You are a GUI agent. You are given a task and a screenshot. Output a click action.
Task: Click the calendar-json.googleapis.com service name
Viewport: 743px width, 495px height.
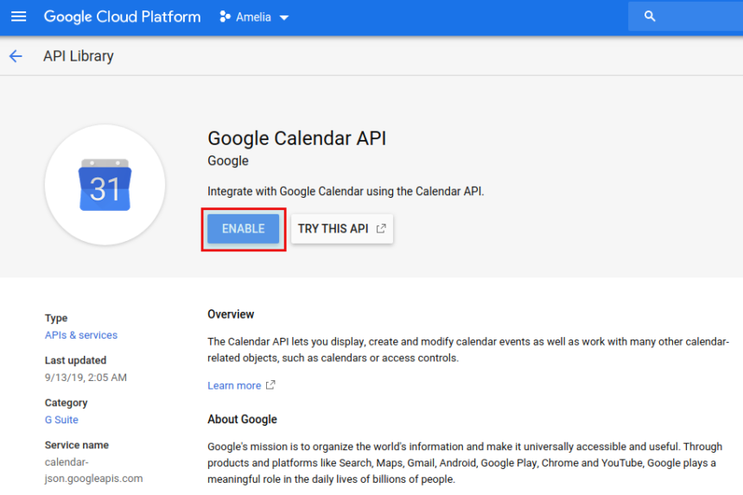coord(93,470)
